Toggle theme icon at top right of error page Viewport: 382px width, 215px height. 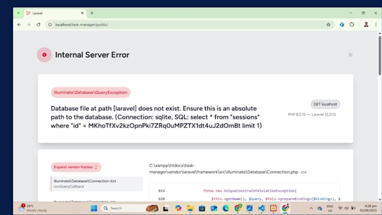click(351, 55)
